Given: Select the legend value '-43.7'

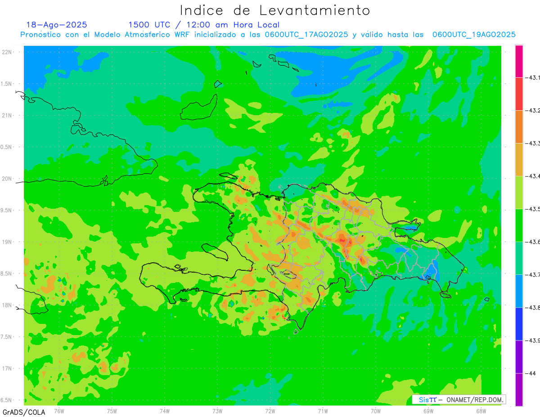Looking at the screenshot, I should (x=532, y=274).
